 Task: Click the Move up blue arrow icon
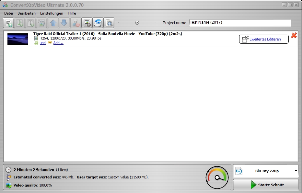point(53,23)
